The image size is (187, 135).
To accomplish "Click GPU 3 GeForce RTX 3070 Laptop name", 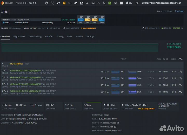I will click(25, 91).
